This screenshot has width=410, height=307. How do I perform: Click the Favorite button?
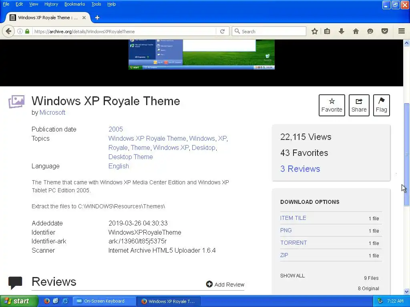(x=332, y=105)
